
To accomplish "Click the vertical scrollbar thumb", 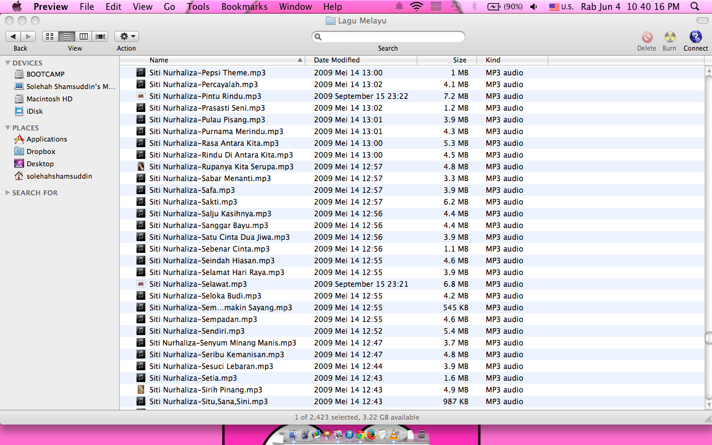I will pyautogui.click(x=708, y=338).
